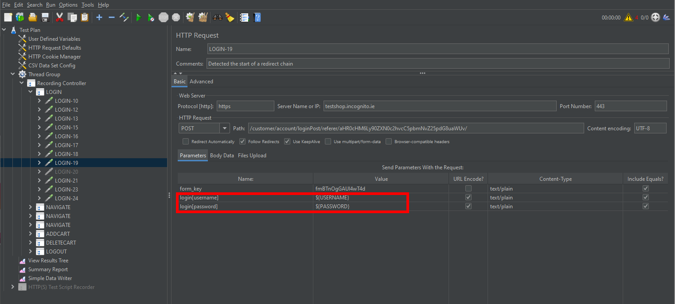The width and height of the screenshot is (675, 304).
Task: Uncheck the Follow Redirects checkbox
Action: 242,141
